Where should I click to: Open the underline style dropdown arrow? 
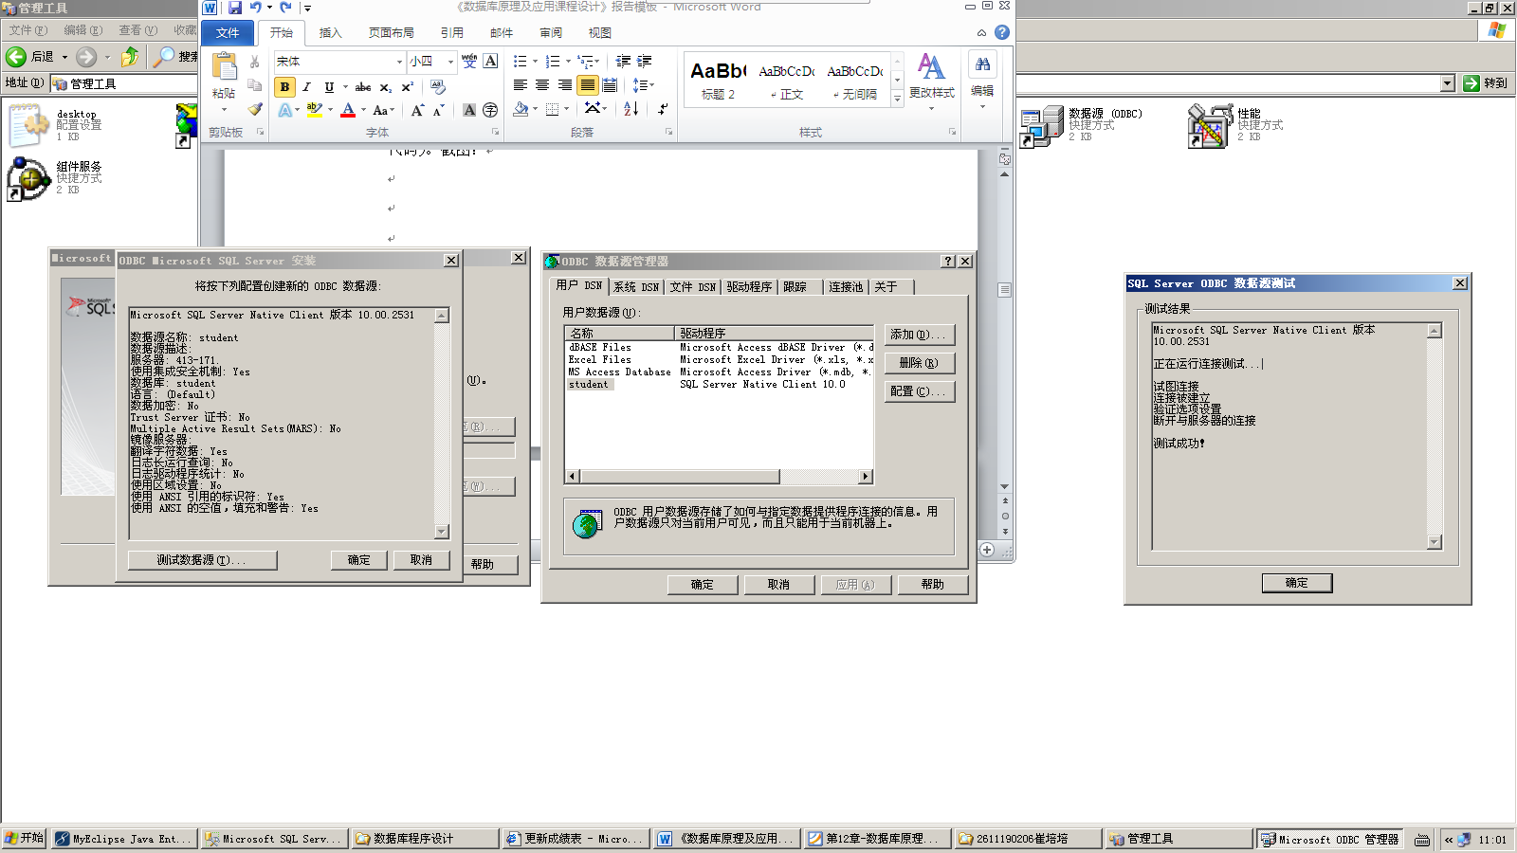click(345, 86)
